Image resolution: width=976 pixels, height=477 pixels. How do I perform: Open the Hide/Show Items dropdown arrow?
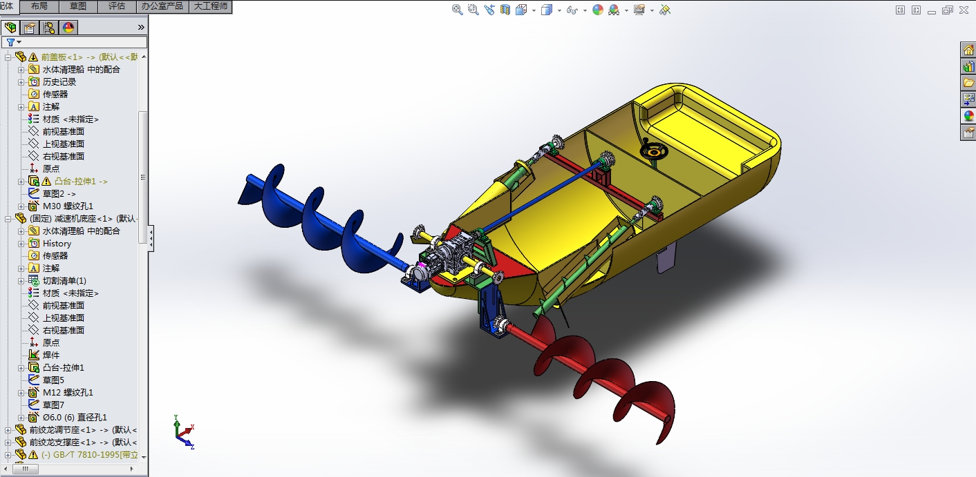585,10
